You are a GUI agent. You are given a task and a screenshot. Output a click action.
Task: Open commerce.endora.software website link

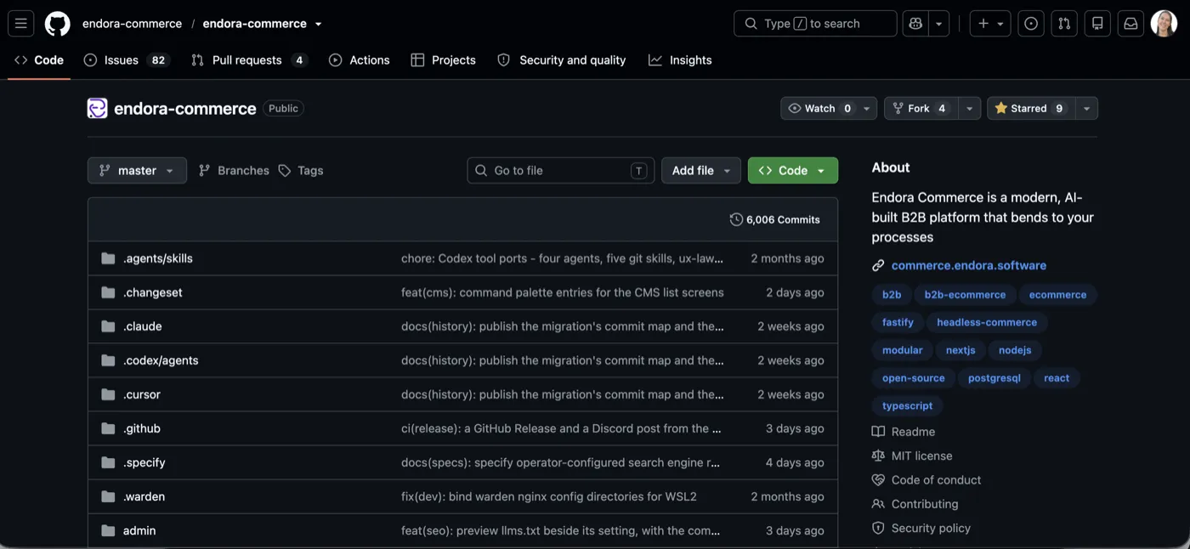[969, 265]
